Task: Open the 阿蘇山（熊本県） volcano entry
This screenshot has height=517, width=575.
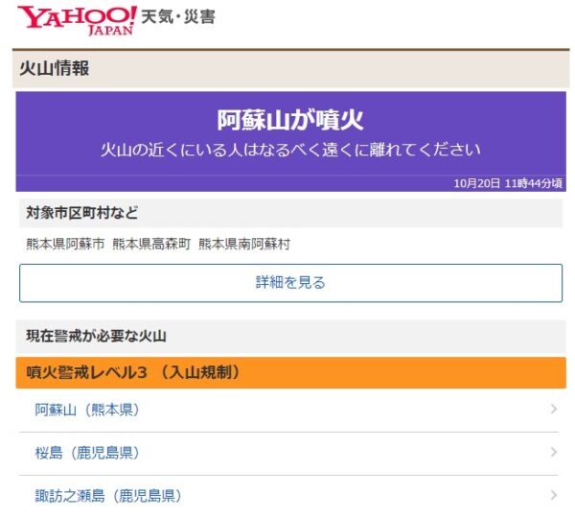Action: [87, 410]
